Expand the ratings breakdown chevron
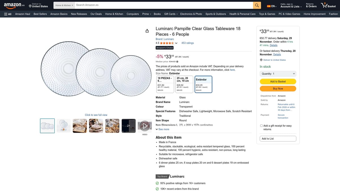 tap(176, 43)
